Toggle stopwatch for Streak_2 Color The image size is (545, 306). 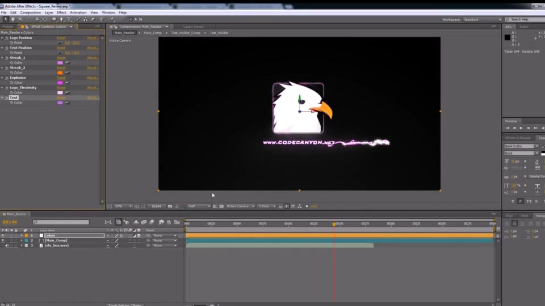click(11, 73)
